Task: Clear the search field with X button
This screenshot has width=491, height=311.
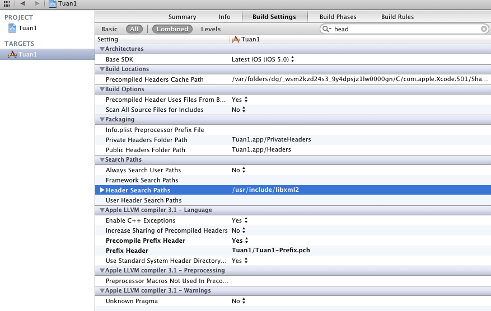Action: tap(484, 29)
